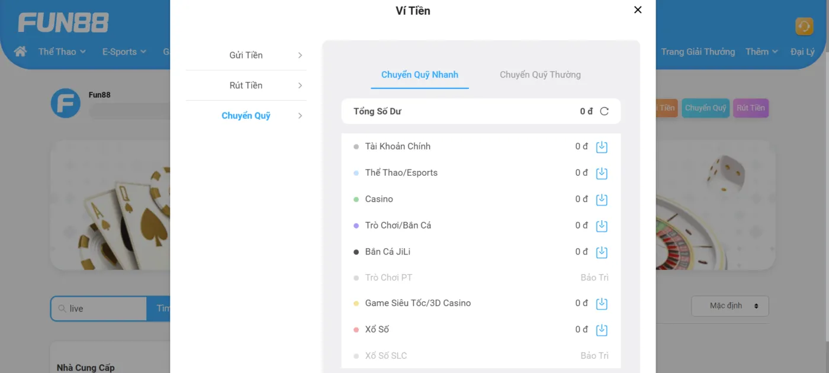This screenshot has width=829, height=373.
Task: Click the transfer icon beside Tài Khoản Chính
Action: [x=602, y=146]
